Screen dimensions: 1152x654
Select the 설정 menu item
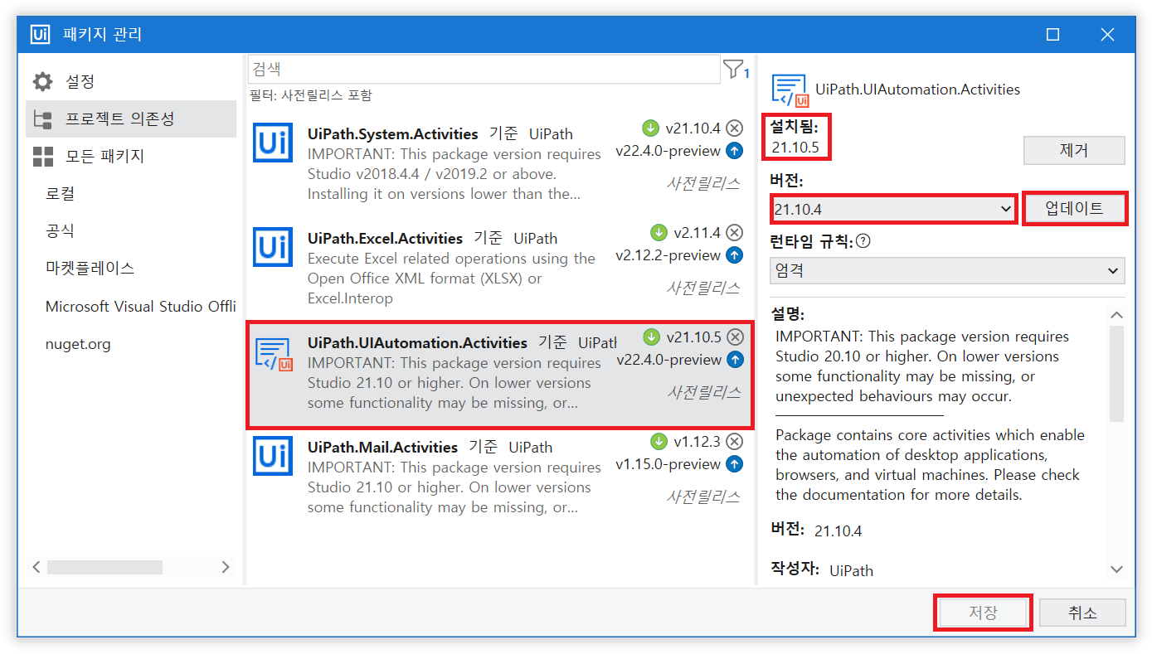tap(131, 81)
